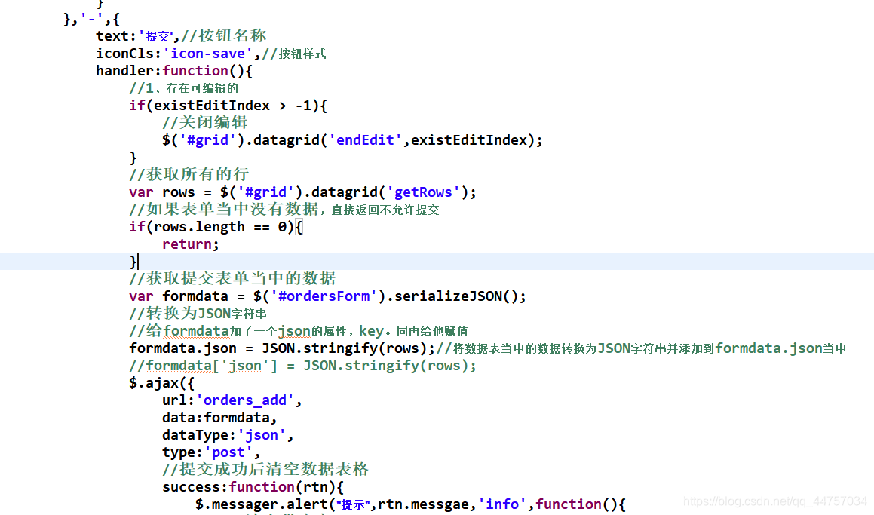
Task: Click the text:'提交' line
Action: [x=181, y=36]
